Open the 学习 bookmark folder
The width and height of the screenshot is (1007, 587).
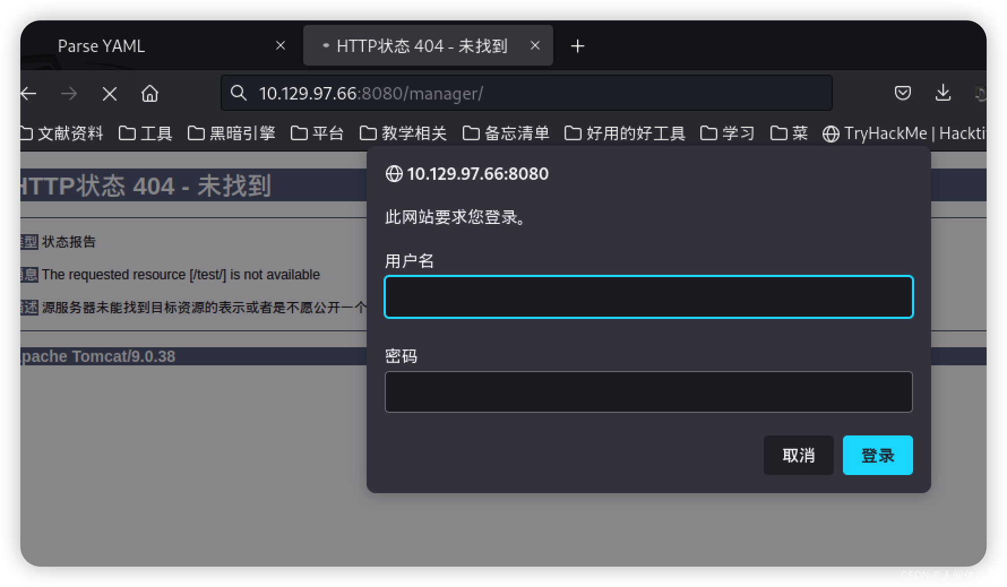[x=728, y=133]
